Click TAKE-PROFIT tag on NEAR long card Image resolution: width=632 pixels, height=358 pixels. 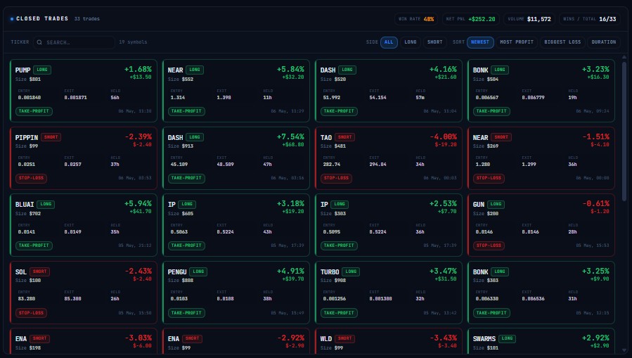pos(186,111)
